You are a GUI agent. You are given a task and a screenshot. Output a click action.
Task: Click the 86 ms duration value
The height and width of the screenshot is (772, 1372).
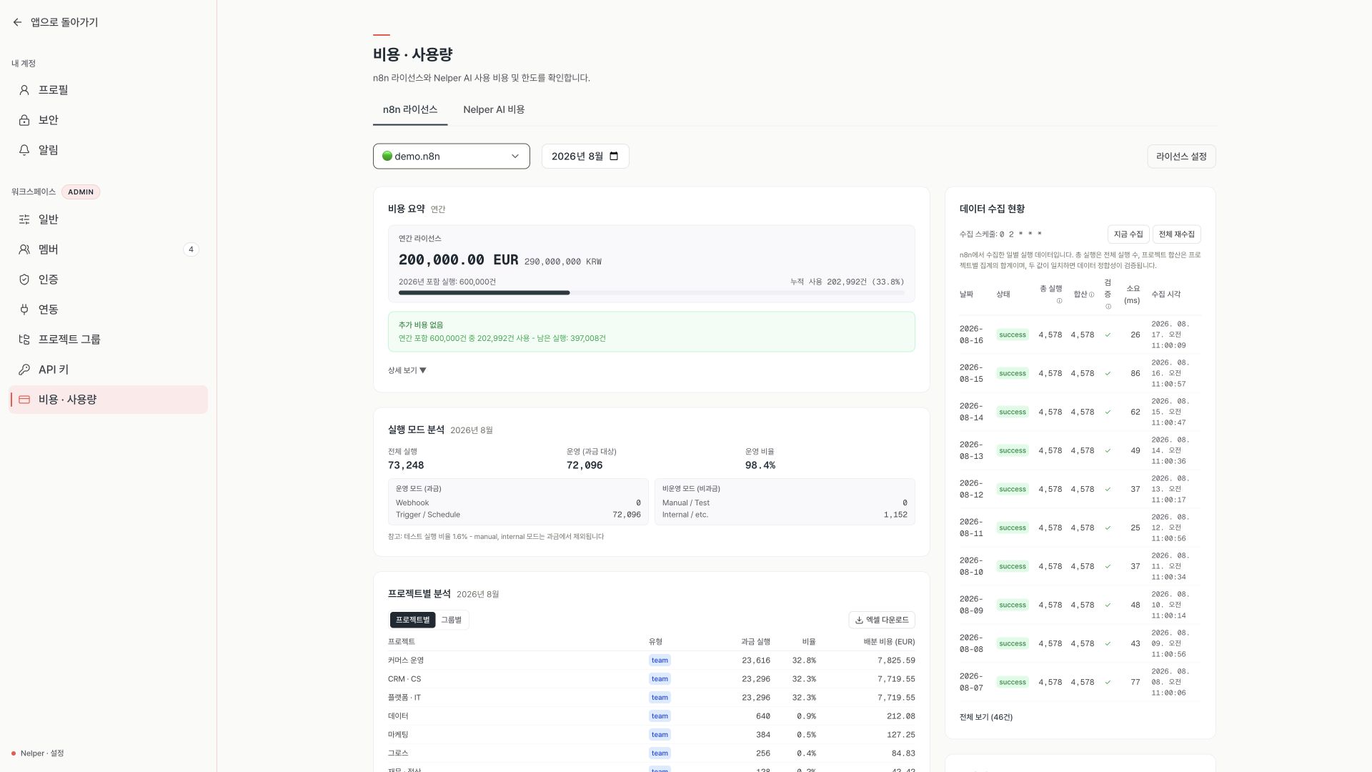[x=1135, y=374]
